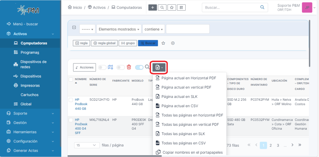Toggle the trash bin switch

click(x=121, y=67)
